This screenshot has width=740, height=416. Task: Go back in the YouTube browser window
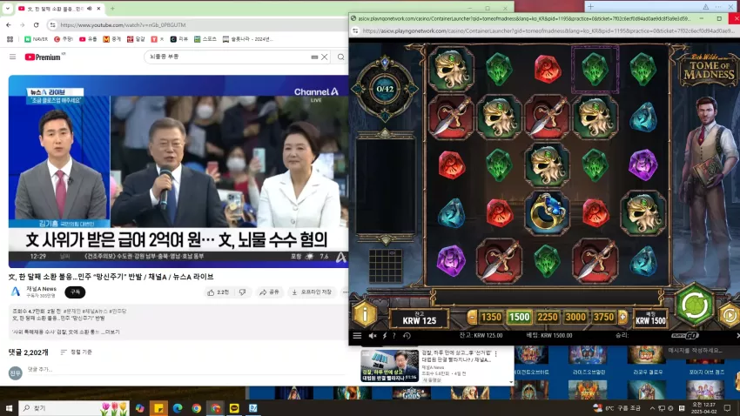click(x=9, y=24)
